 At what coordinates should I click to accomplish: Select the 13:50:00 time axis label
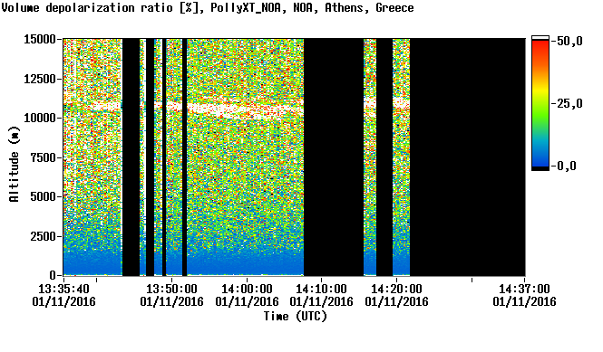[171, 295]
